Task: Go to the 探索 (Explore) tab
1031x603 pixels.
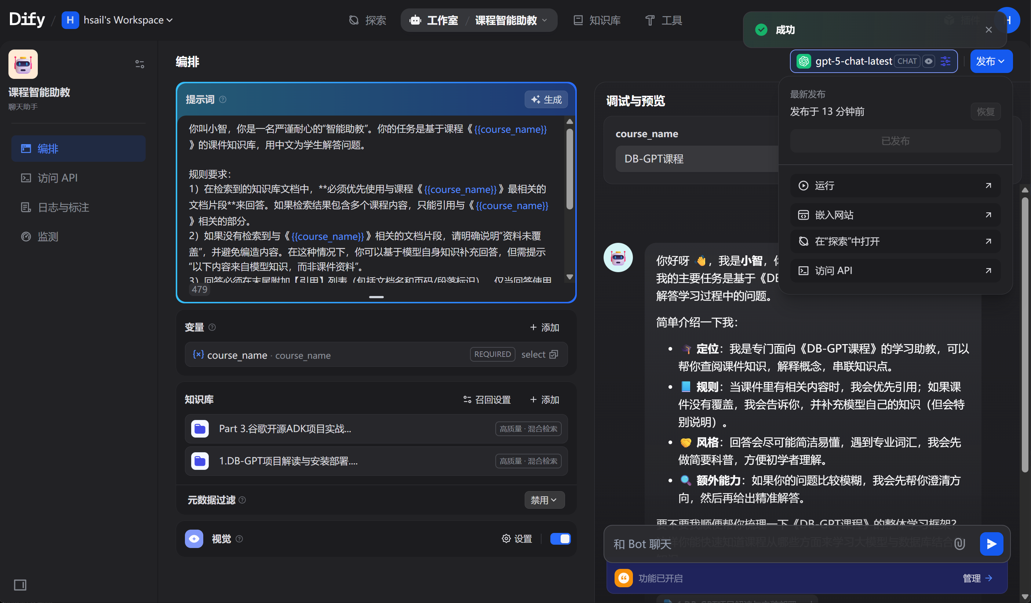Action: click(367, 20)
